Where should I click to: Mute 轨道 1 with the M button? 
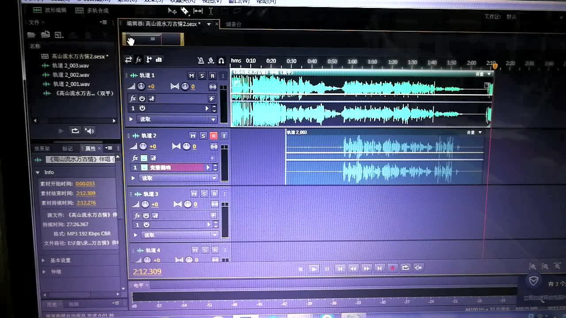[x=191, y=76]
